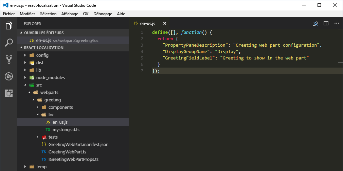Click the components folder icon

(x=44, y=107)
